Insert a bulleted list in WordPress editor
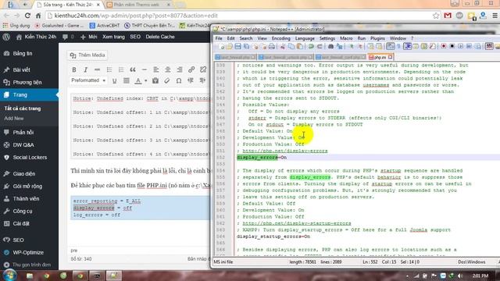The height and width of the screenshot is (281, 500). click(x=109, y=69)
